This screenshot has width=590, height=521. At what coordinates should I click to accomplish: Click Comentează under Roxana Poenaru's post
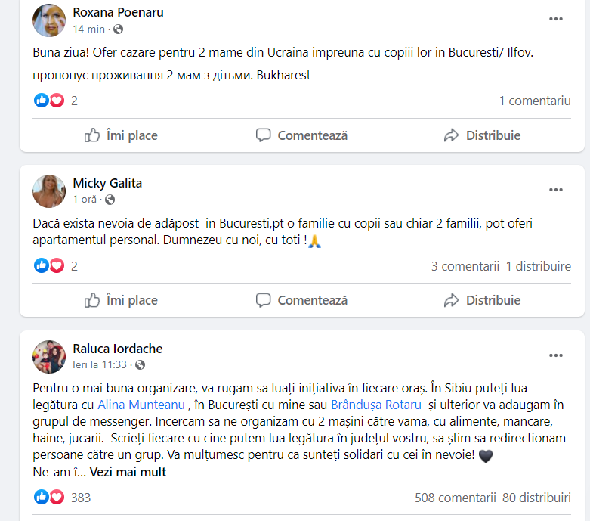301,135
